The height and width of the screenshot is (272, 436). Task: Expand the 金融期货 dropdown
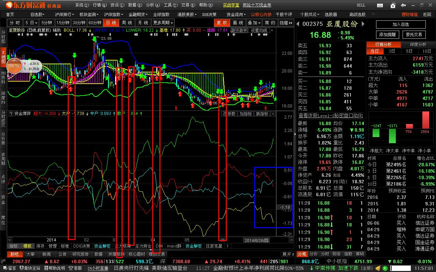138,15
